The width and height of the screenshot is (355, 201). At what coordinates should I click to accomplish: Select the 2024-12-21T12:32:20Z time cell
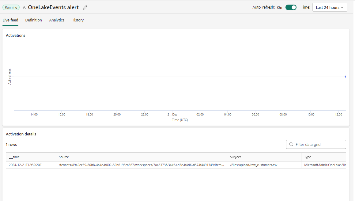31,165
